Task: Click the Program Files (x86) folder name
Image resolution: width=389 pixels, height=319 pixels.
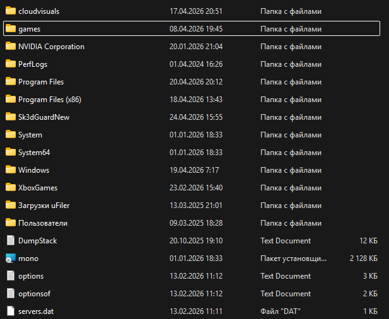Action: click(49, 100)
